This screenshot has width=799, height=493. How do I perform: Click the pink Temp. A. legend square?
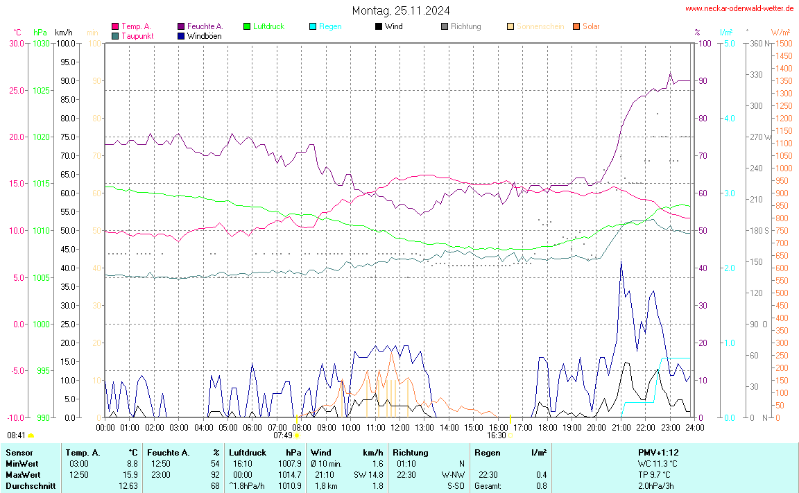click(x=115, y=26)
